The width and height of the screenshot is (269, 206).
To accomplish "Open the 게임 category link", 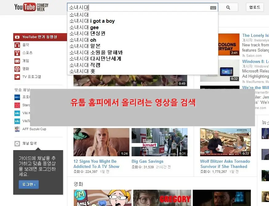I will click(26, 61).
